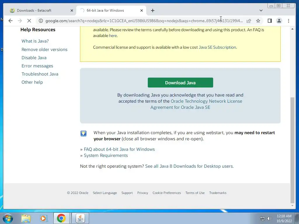299x224 pixels.
Task: Open Error messages help link
Action: pos(37,66)
